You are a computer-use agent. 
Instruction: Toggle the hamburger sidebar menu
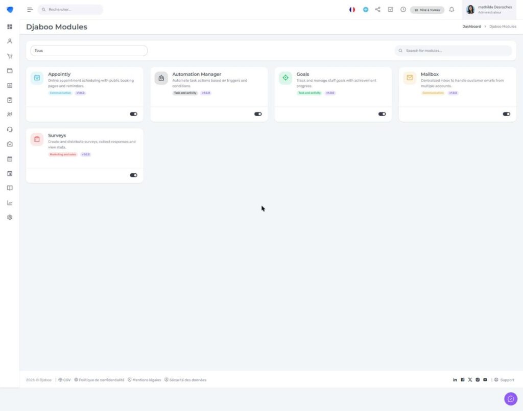[x=30, y=10]
